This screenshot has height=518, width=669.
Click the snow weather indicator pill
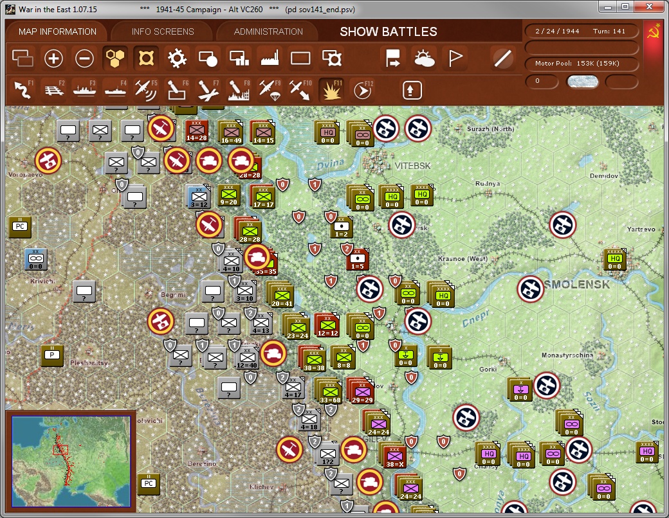click(x=582, y=81)
